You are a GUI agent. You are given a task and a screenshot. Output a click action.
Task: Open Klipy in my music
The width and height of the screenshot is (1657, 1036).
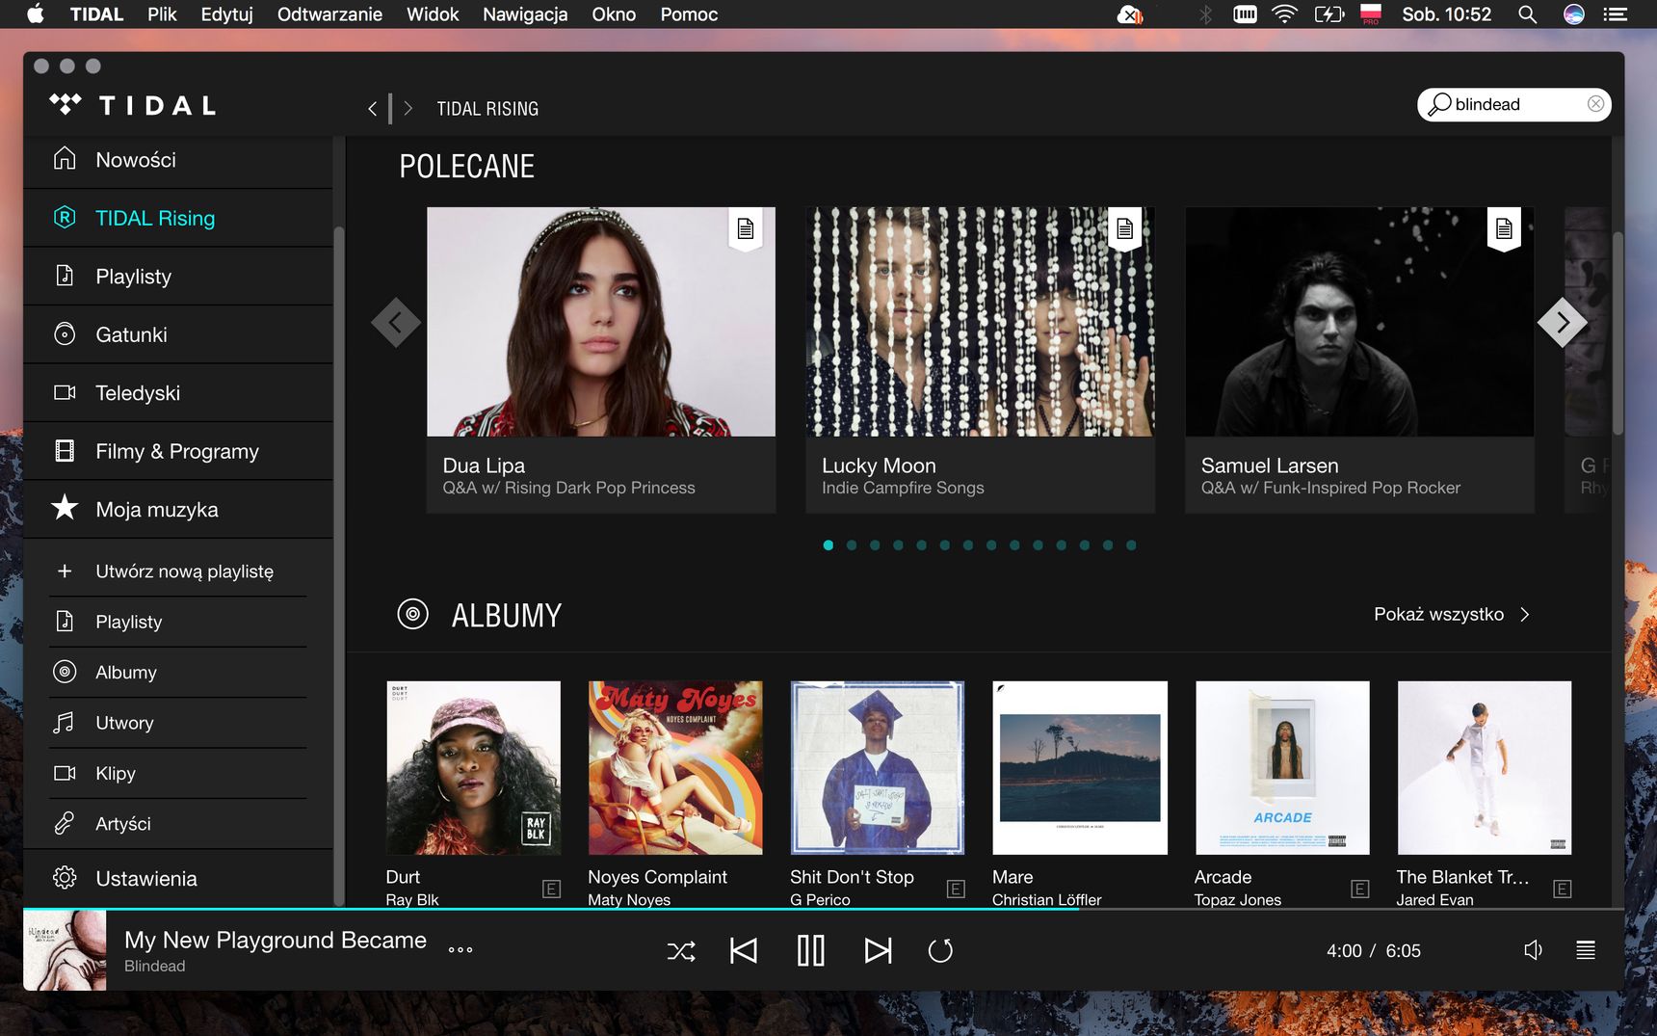pos(179,773)
